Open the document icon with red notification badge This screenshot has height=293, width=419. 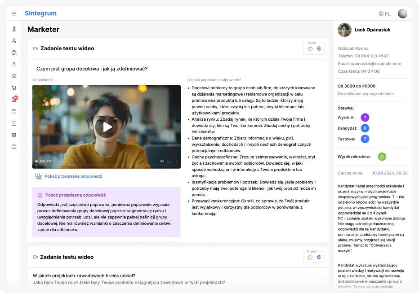(x=14, y=100)
